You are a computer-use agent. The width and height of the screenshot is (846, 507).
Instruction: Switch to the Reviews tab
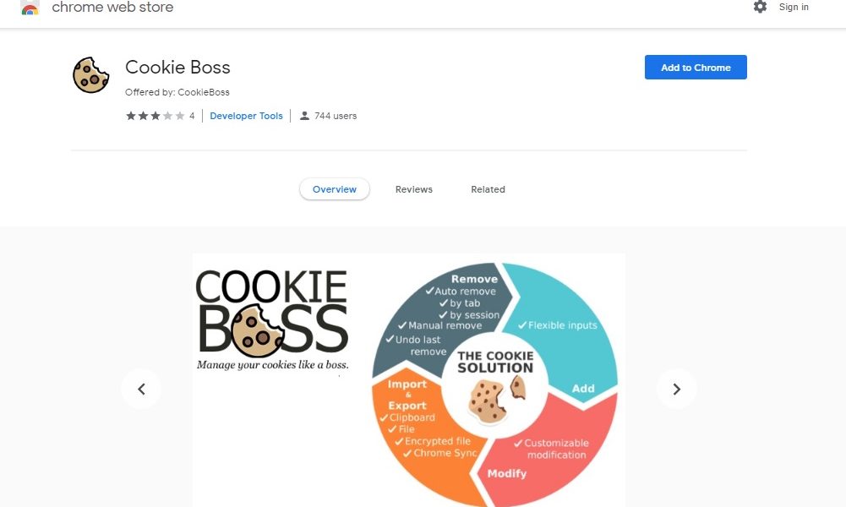point(414,189)
